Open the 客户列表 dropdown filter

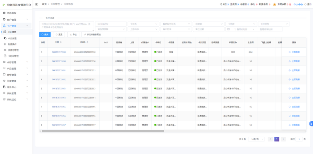click(176, 29)
